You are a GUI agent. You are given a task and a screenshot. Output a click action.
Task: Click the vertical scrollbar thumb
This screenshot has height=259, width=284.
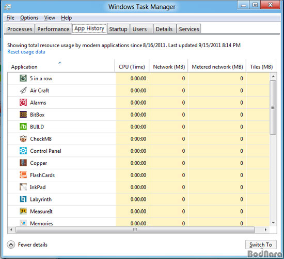(x=273, y=107)
